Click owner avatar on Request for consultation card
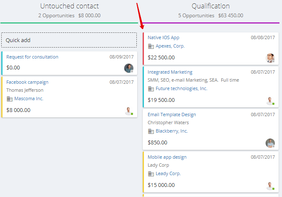The height and width of the screenshot is (197, 282). tap(129, 68)
